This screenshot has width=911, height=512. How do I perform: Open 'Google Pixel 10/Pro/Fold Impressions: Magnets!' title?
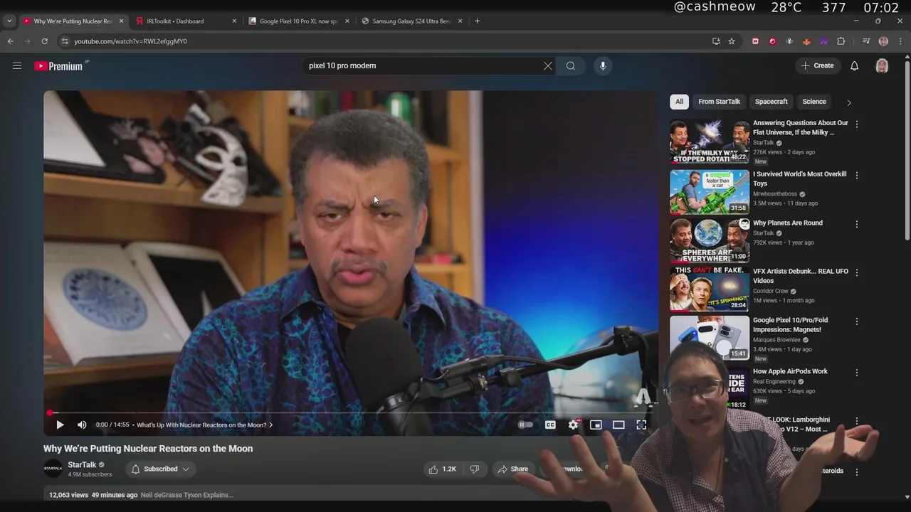[x=790, y=325]
